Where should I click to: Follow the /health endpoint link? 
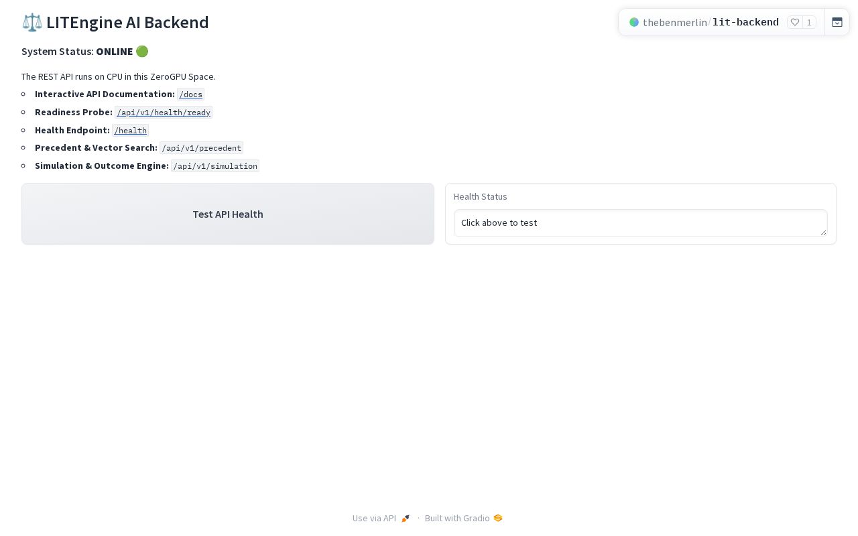pyautogui.click(x=130, y=130)
